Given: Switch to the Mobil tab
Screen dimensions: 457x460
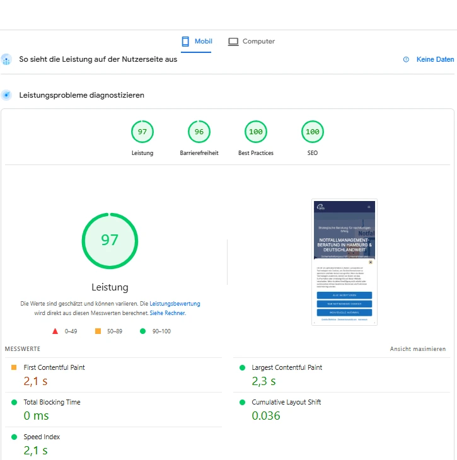Looking at the screenshot, I should click(196, 42).
